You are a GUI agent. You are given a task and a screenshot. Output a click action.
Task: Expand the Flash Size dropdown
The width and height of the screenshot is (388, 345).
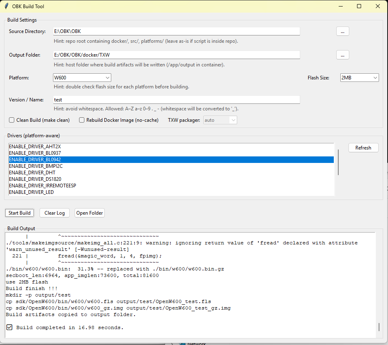pyautogui.click(x=359, y=78)
